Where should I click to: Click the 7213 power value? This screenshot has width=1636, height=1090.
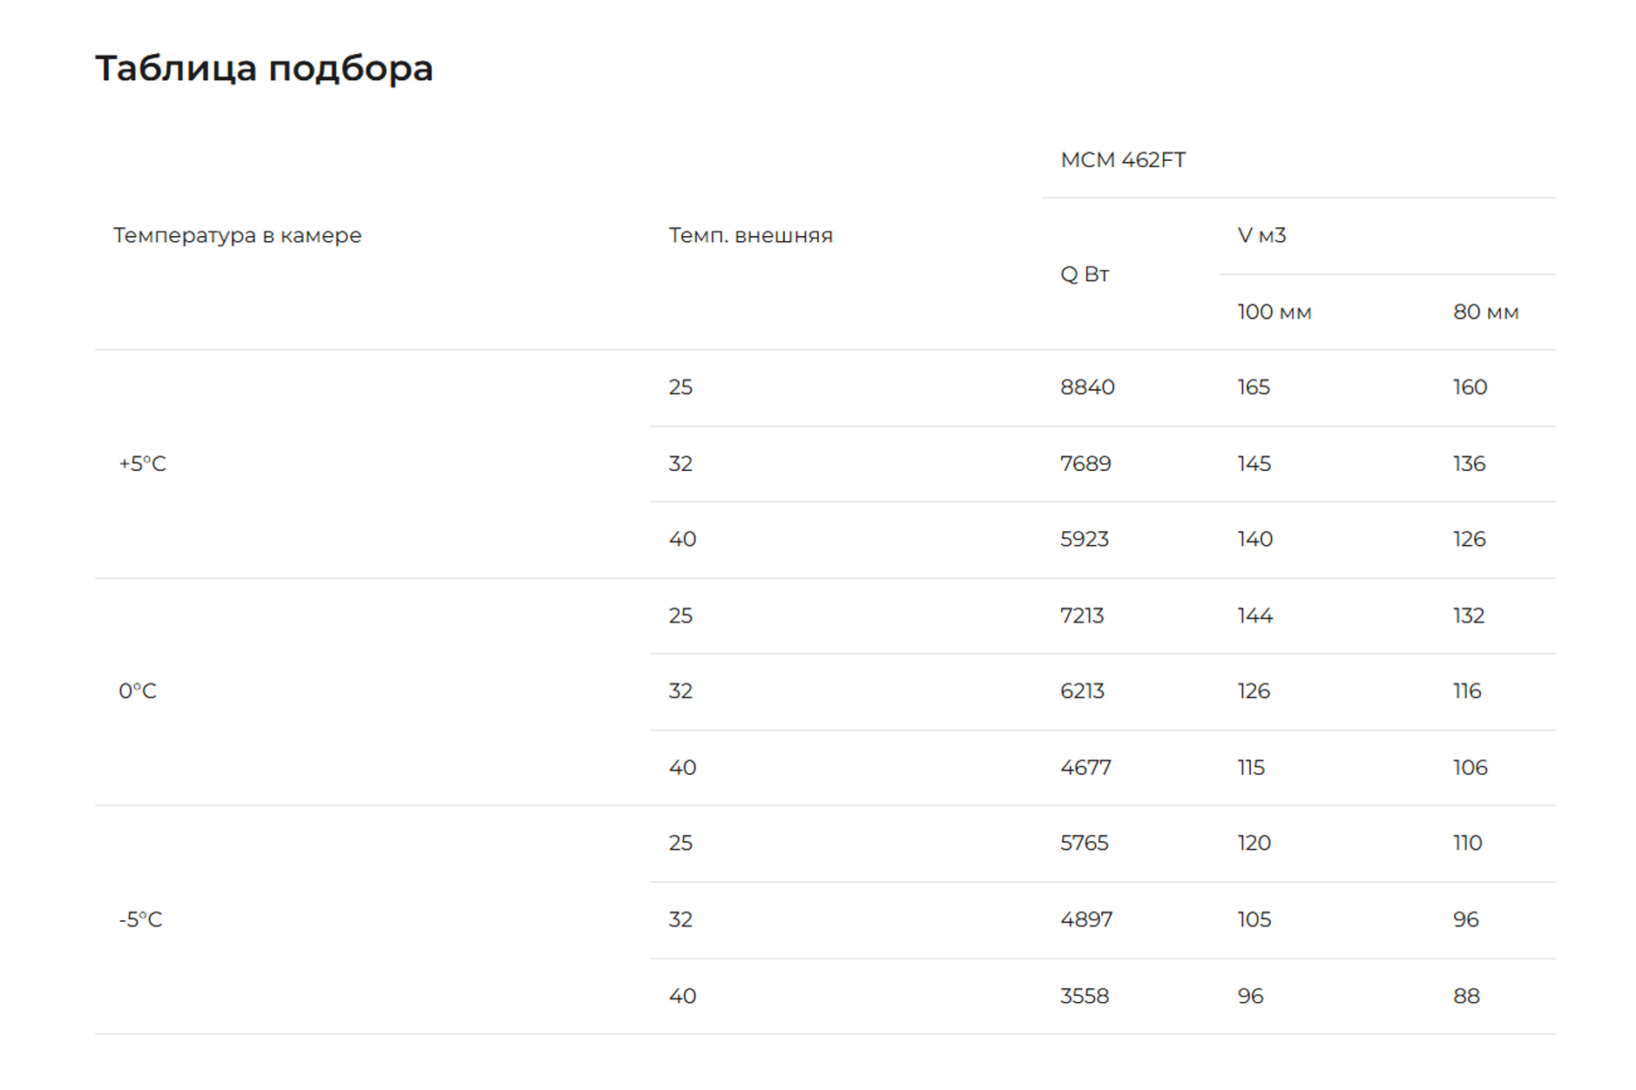[x=1081, y=616]
